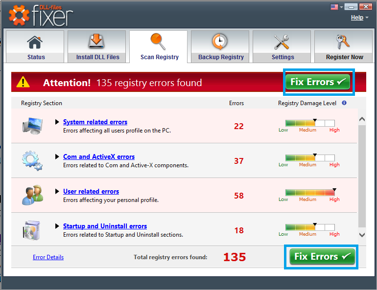Click 'Errors related to Com and Active-X components.'

coord(126,165)
